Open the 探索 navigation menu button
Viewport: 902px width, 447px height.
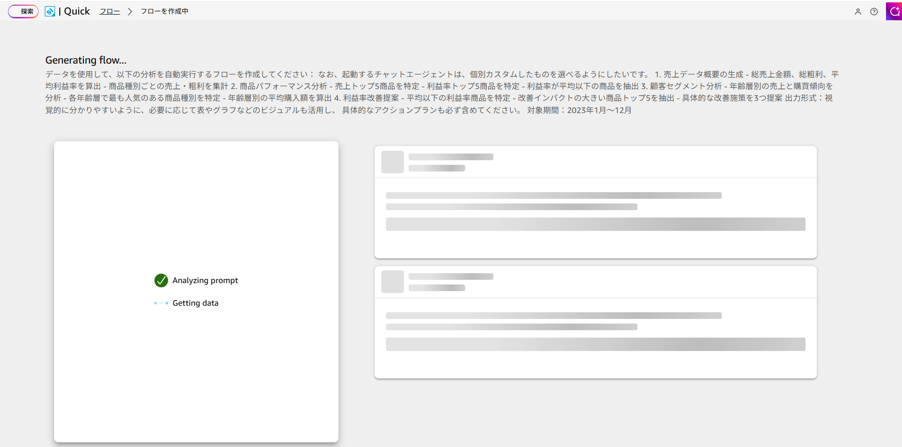pos(23,11)
